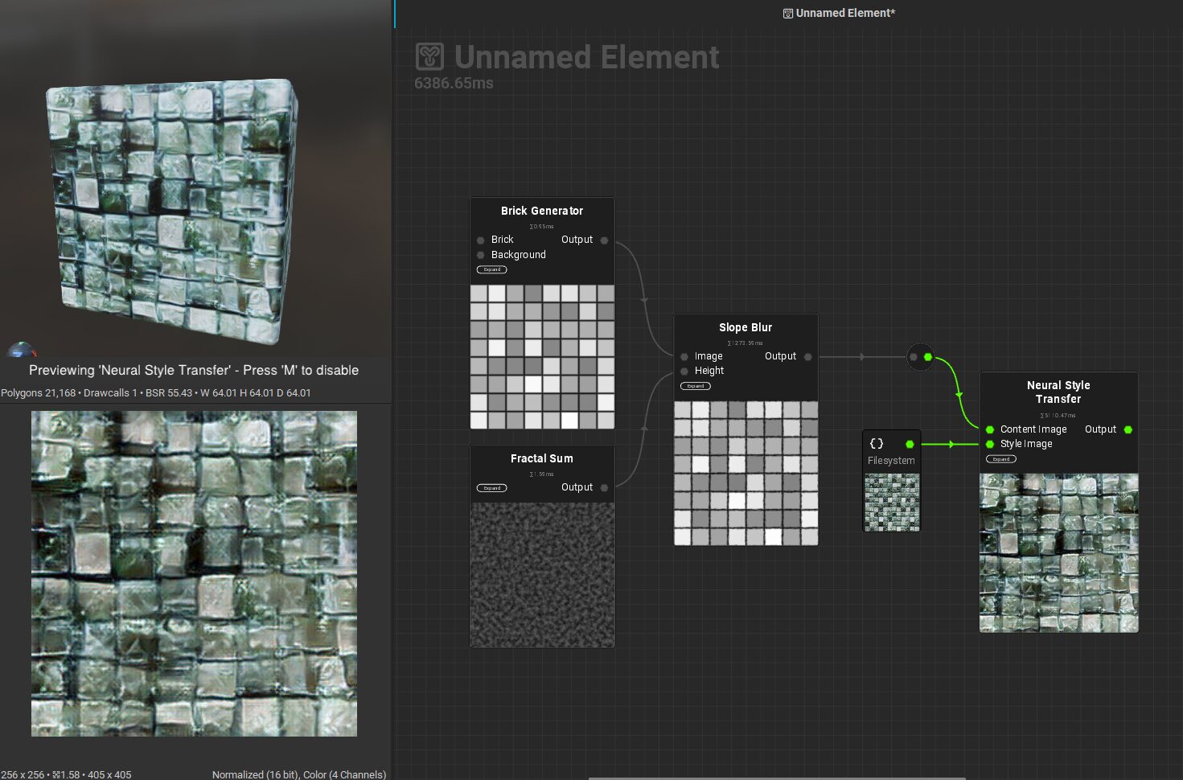Expand the Slope Blur node

click(695, 386)
